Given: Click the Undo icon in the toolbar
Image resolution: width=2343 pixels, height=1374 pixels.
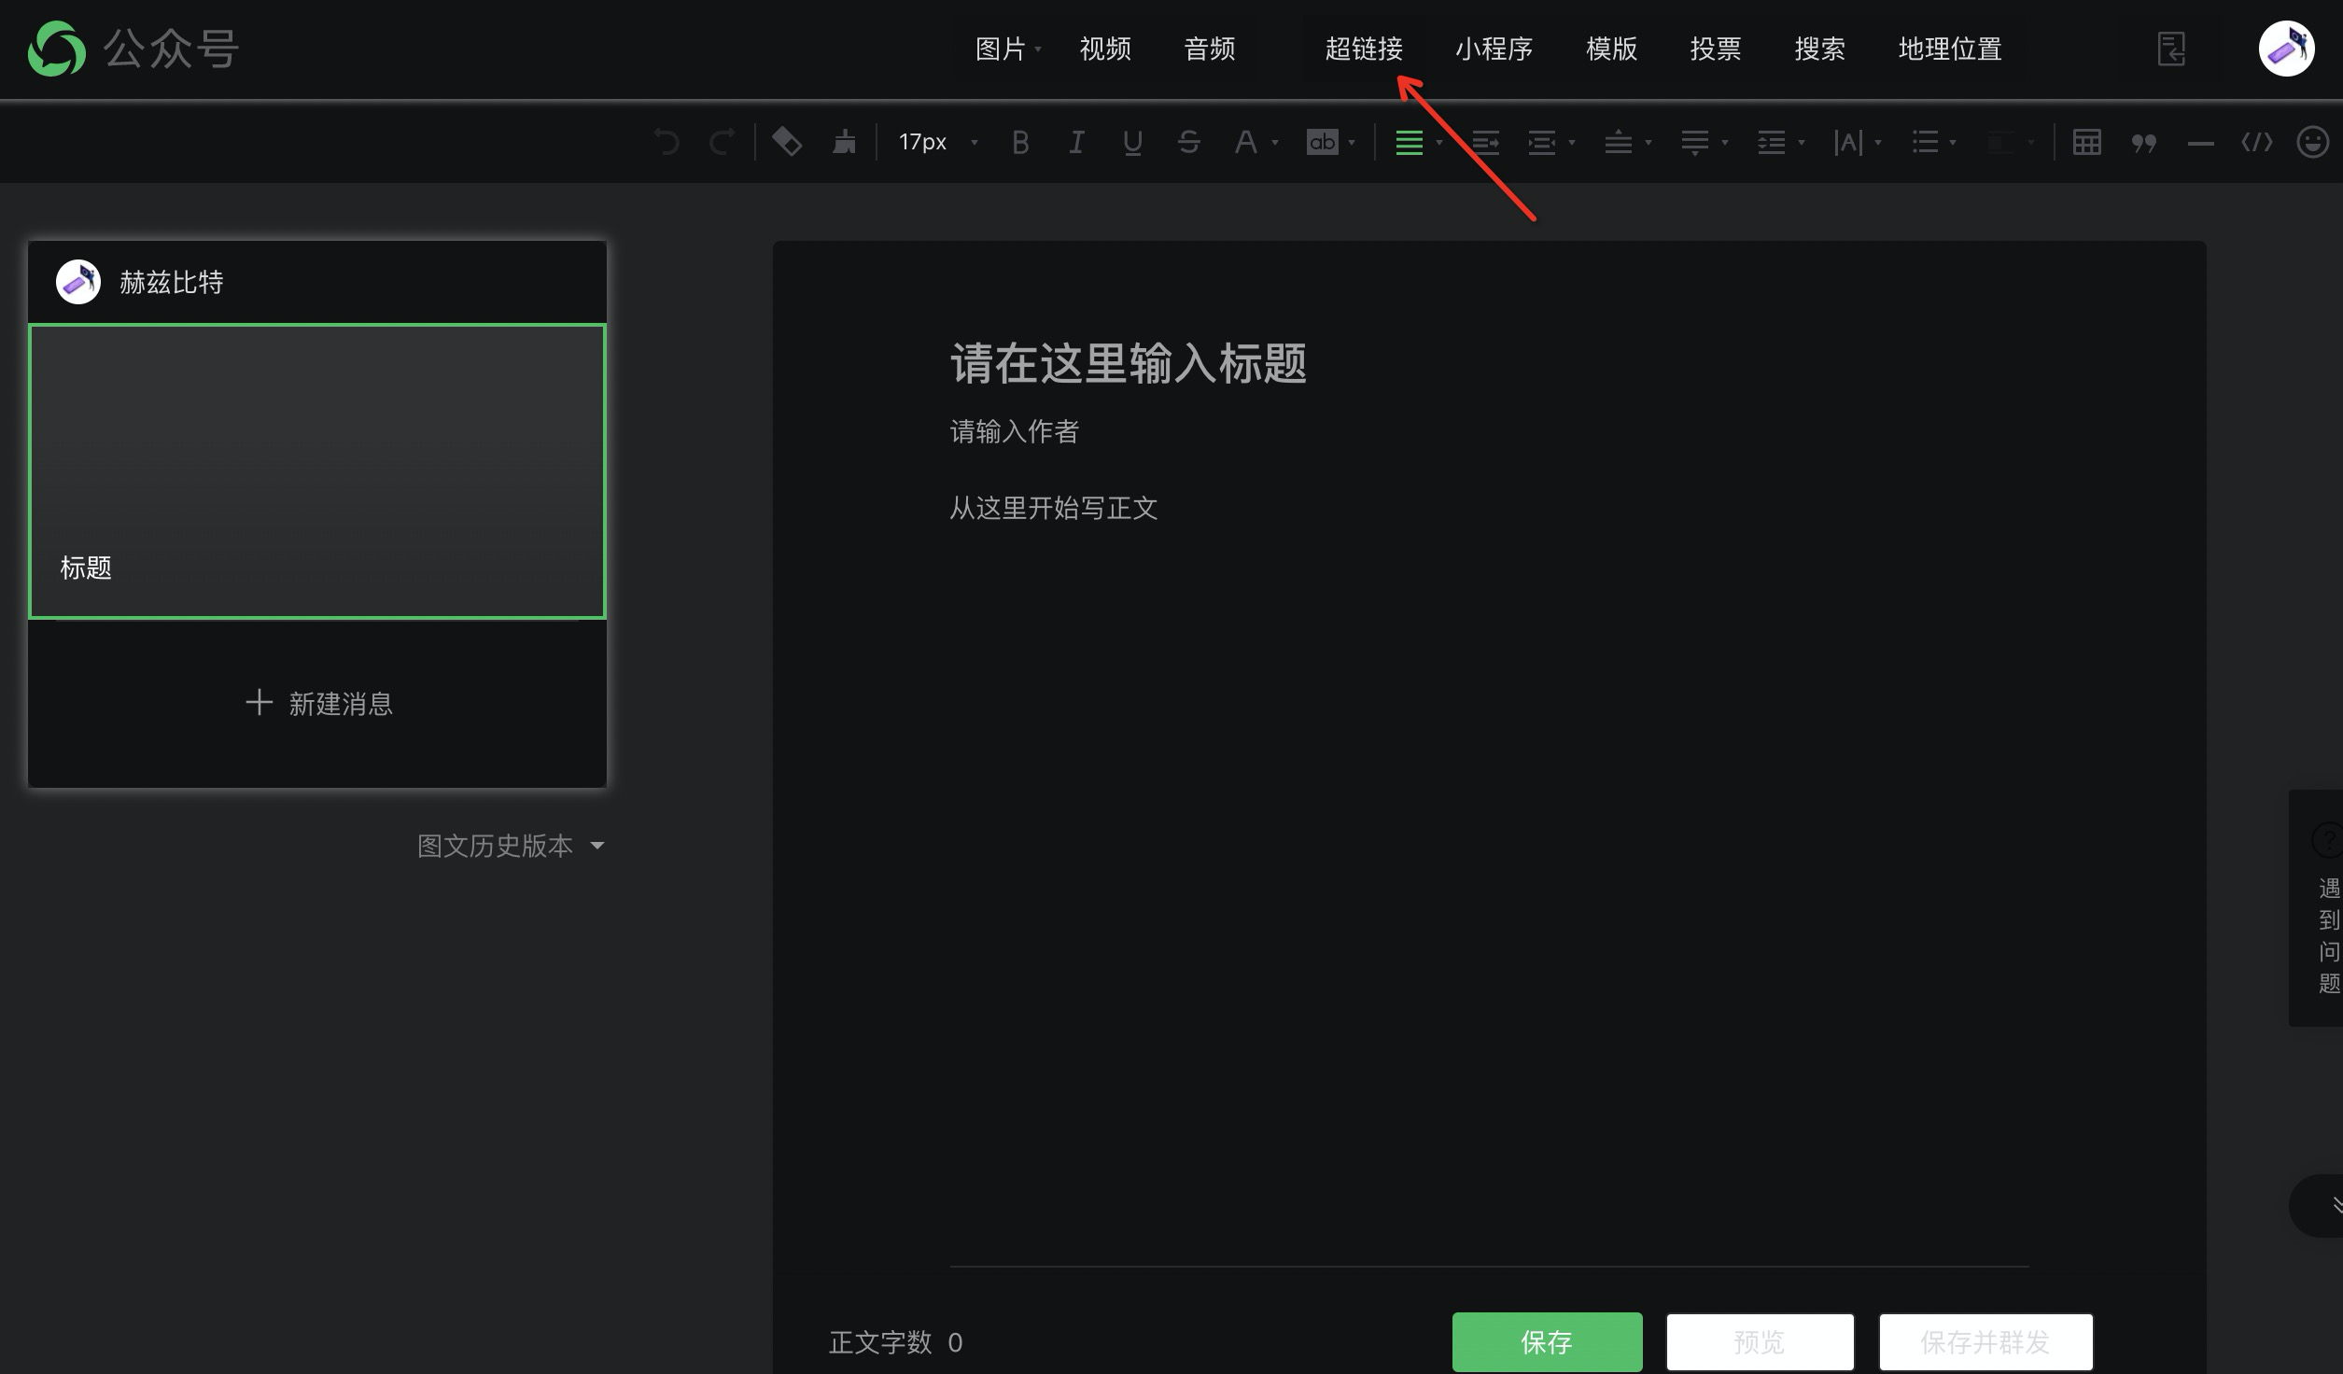Looking at the screenshot, I should click(x=666, y=142).
